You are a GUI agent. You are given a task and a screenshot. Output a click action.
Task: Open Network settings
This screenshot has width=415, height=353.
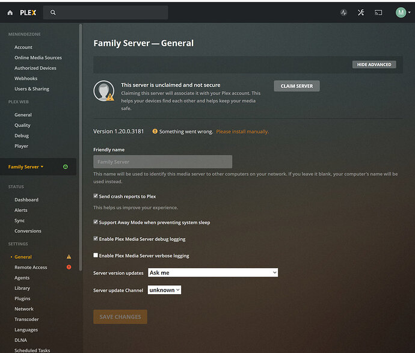pyautogui.click(x=24, y=309)
